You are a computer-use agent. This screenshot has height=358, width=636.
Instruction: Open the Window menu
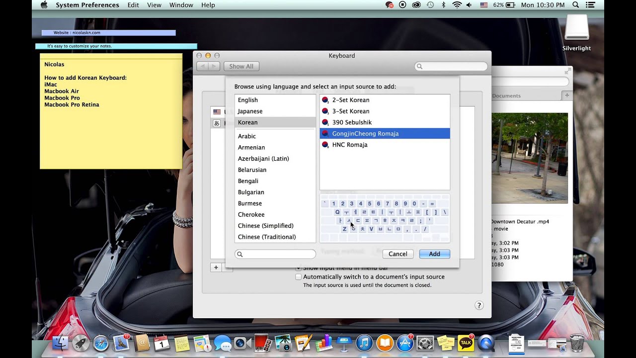pyautogui.click(x=181, y=5)
